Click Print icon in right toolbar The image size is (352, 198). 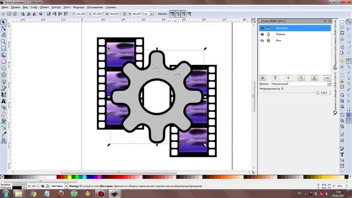pos(342,39)
